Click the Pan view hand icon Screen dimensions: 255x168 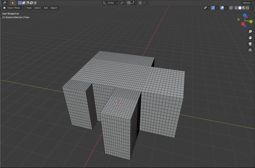(250, 38)
